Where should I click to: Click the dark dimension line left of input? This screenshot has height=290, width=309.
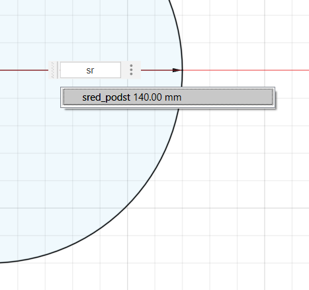24,70
